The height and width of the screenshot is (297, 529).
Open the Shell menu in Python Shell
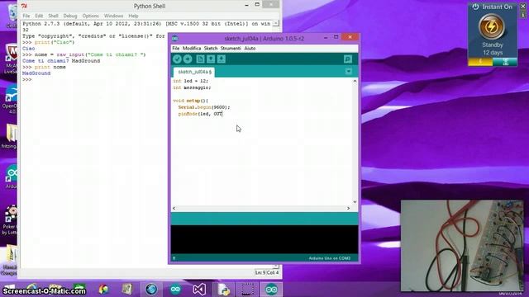pos(53,16)
